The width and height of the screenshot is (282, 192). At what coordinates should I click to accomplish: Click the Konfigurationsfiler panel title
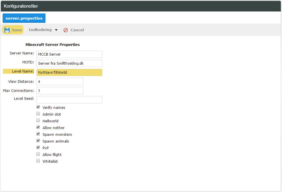[21, 6]
